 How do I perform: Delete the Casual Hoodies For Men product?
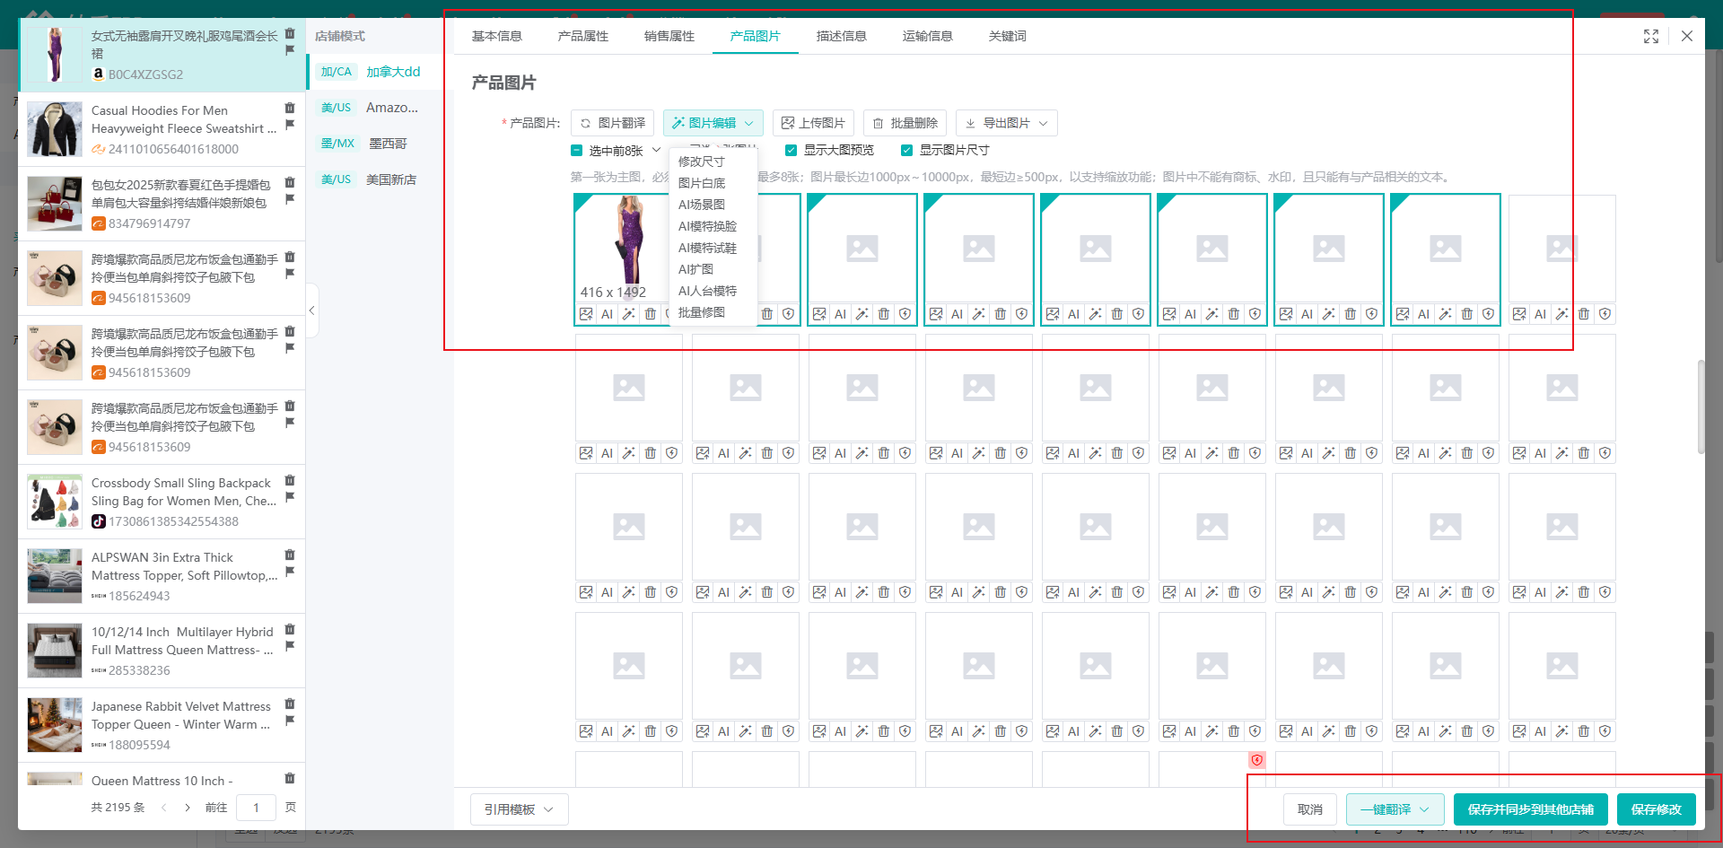[290, 109]
